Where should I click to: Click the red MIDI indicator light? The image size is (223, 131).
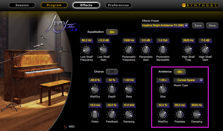[x=65, y=126]
